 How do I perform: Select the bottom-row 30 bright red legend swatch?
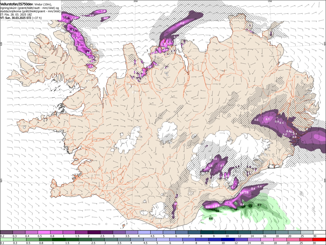coord(319,239)
